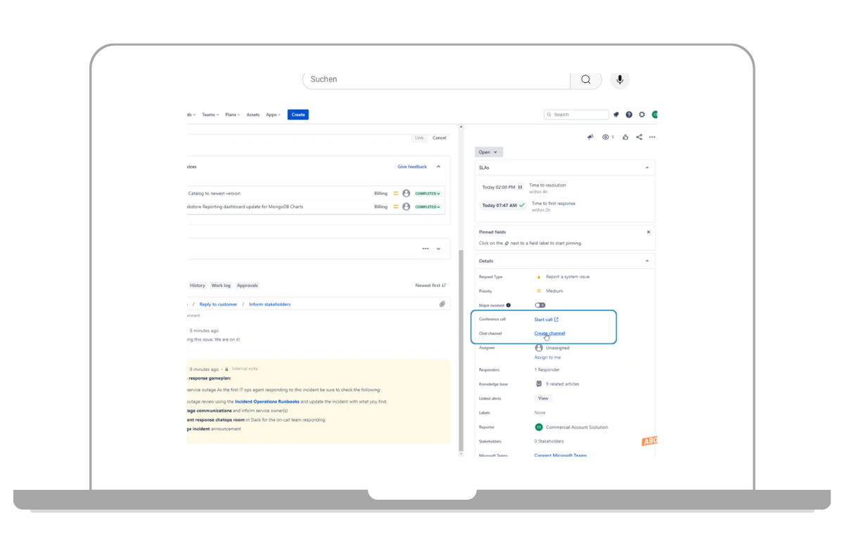The image size is (844, 556).
Task: Open the ellipsis menu in the collapsed panel
Action: tap(426, 248)
